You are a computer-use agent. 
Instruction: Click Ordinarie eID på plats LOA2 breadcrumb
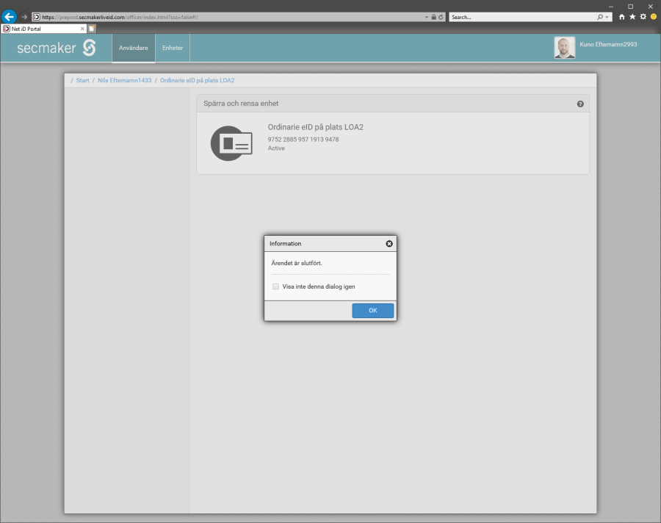[x=197, y=80]
